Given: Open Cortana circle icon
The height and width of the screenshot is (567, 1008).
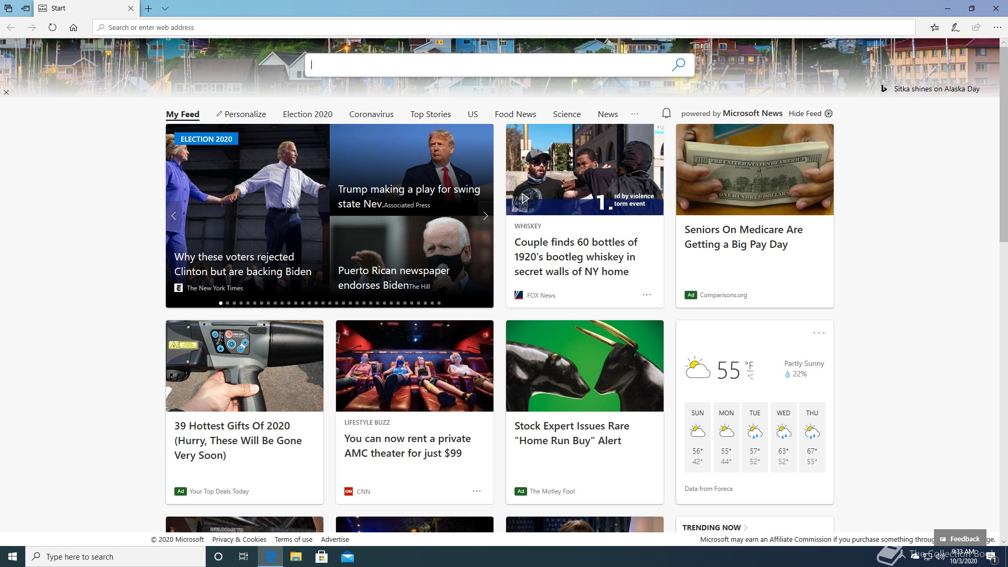Looking at the screenshot, I should pos(218,556).
